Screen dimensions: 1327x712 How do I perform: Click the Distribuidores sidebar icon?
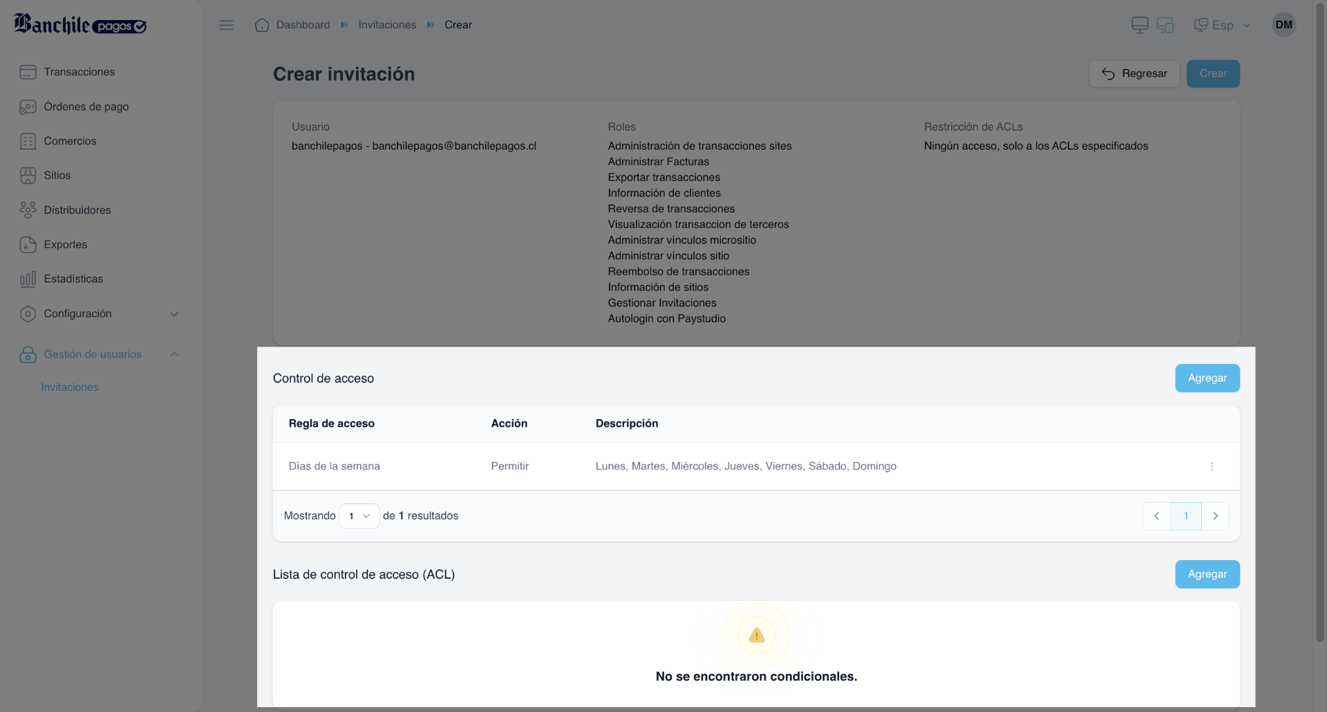pyautogui.click(x=28, y=210)
